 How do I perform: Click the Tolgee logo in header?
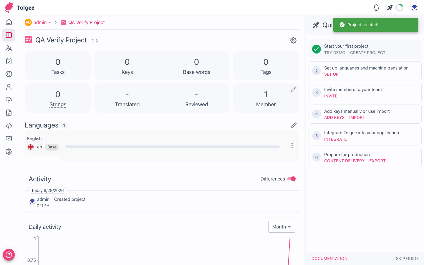pyautogui.click(x=20, y=8)
